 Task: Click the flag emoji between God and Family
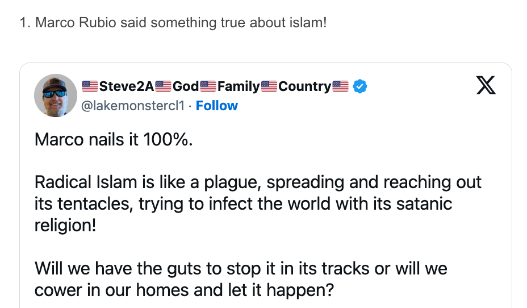[x=208, y=86]
